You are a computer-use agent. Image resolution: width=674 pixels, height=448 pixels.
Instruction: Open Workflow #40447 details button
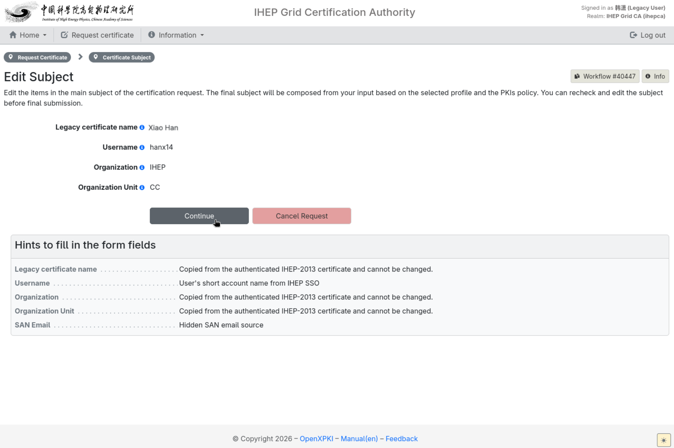(605, 76)
